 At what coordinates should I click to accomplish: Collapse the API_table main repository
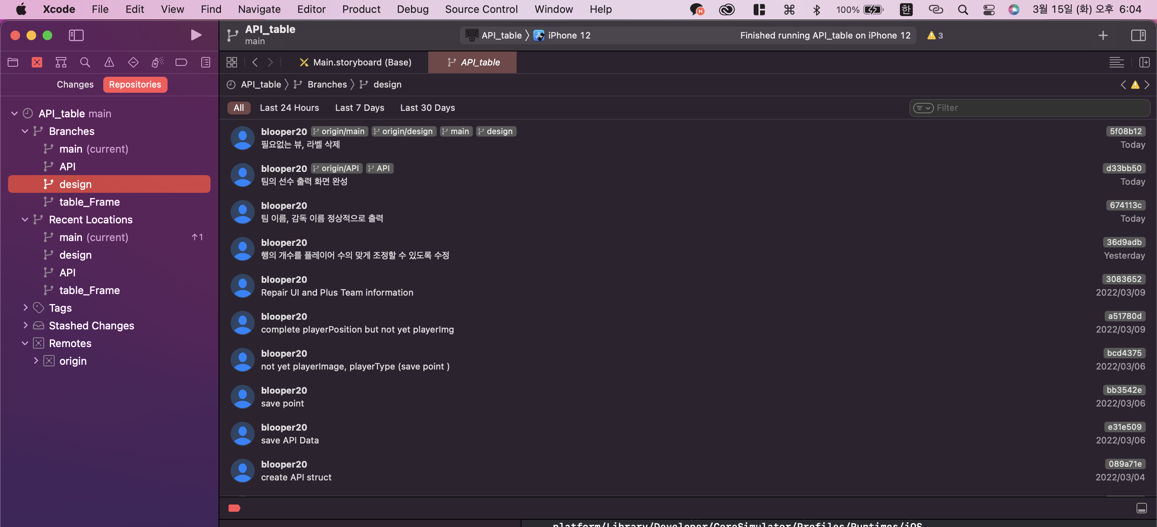(x=14, y=114)
